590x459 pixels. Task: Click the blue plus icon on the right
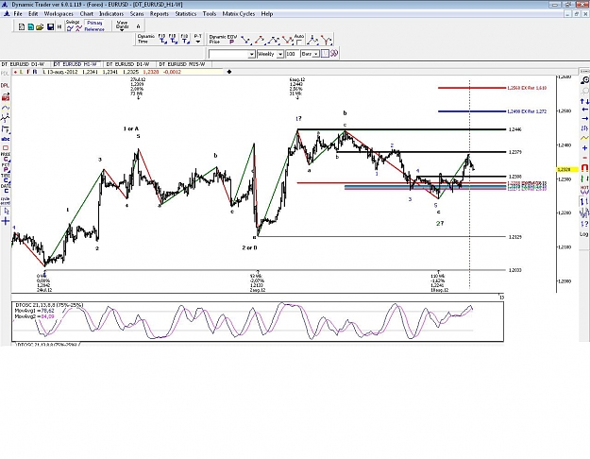click(x=584, y=148)
